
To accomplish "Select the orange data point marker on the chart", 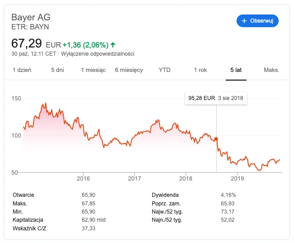I will [x=216, y=139].
